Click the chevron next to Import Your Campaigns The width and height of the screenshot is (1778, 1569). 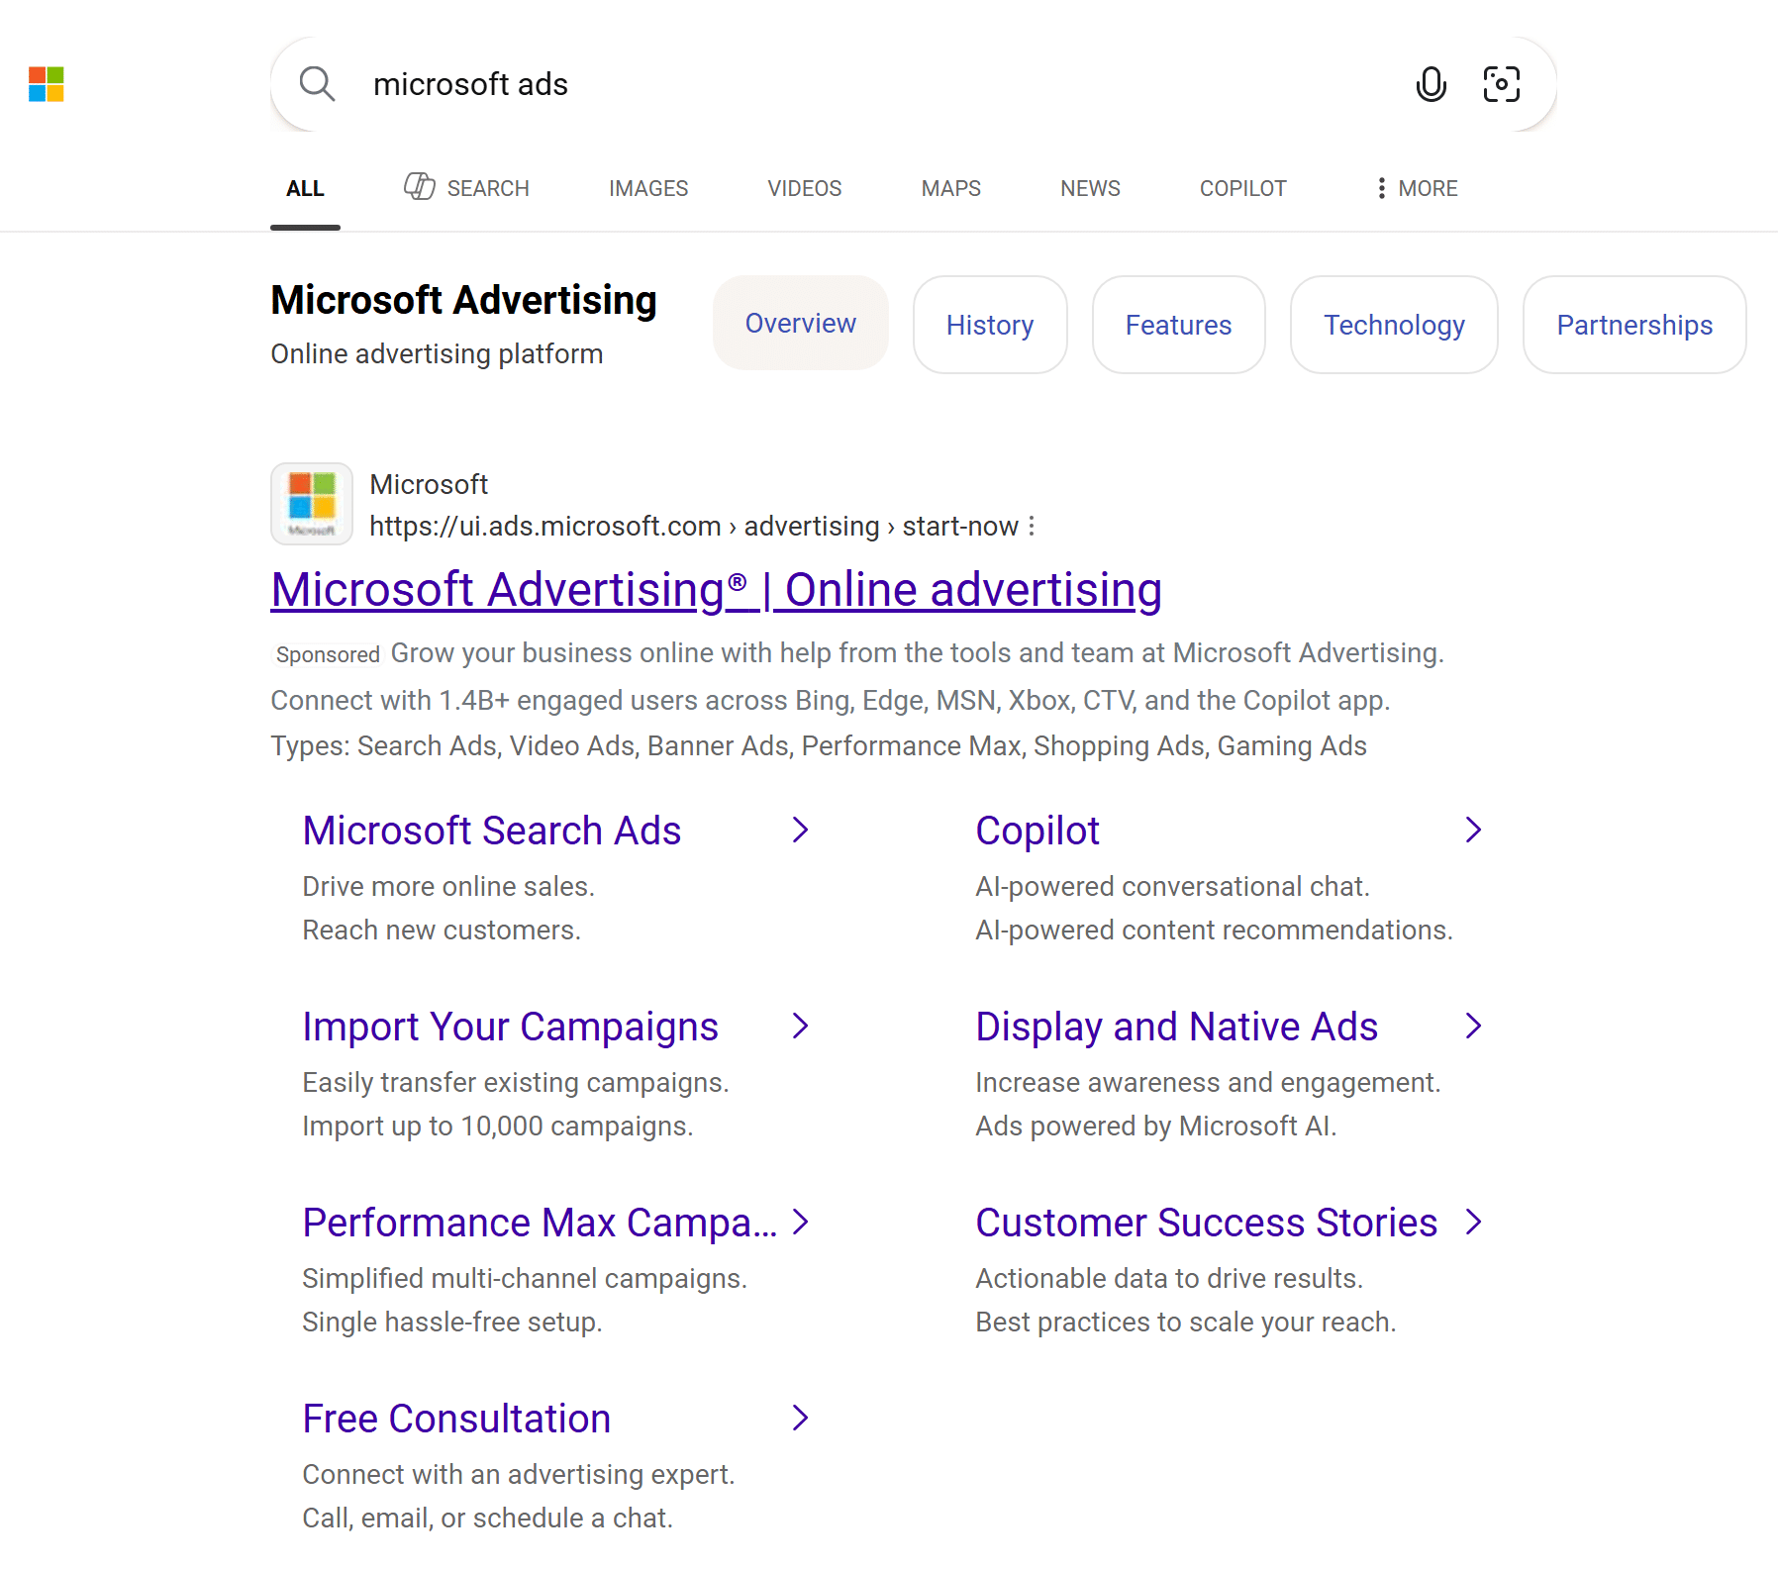(x=801, y=1026)
